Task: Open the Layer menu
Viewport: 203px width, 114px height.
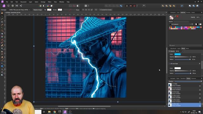Action: pos(30,2)
